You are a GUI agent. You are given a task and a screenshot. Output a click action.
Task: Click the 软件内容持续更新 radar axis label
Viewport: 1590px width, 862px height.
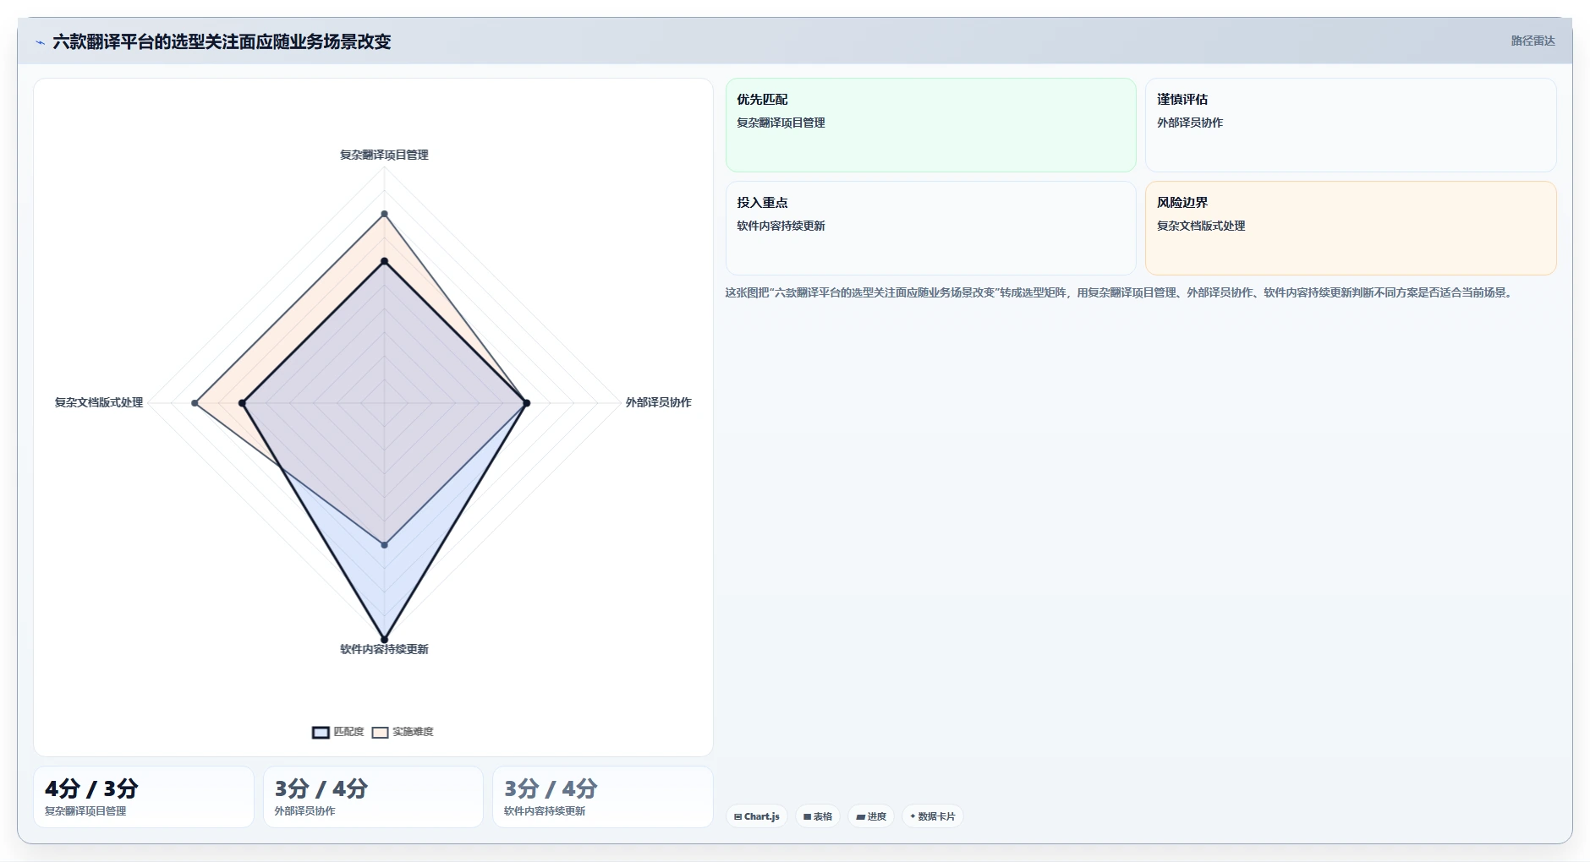click(384, 649)
